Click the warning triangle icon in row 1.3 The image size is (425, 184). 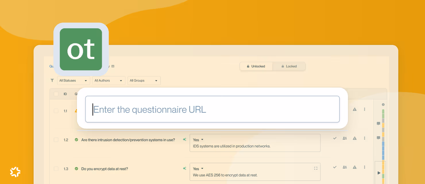[x=355, y=167]
